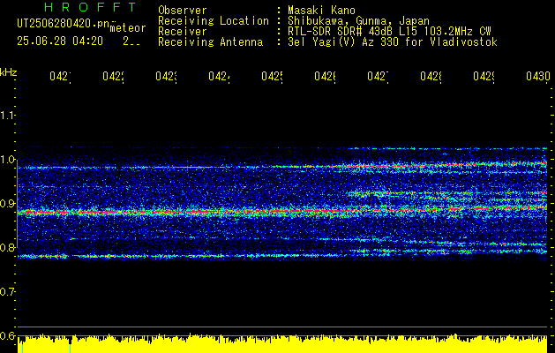The width and height of the screenshot is (555, 353).
Task: Click the Receiving Antenna label
Action: tap(210, 42)
